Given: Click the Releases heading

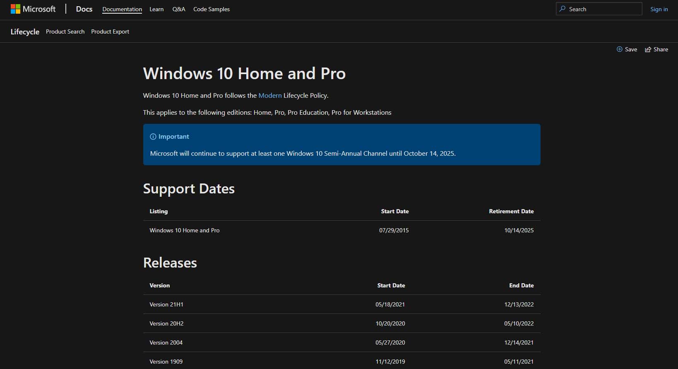Looking at the screenshot, I should pos(170,263).
